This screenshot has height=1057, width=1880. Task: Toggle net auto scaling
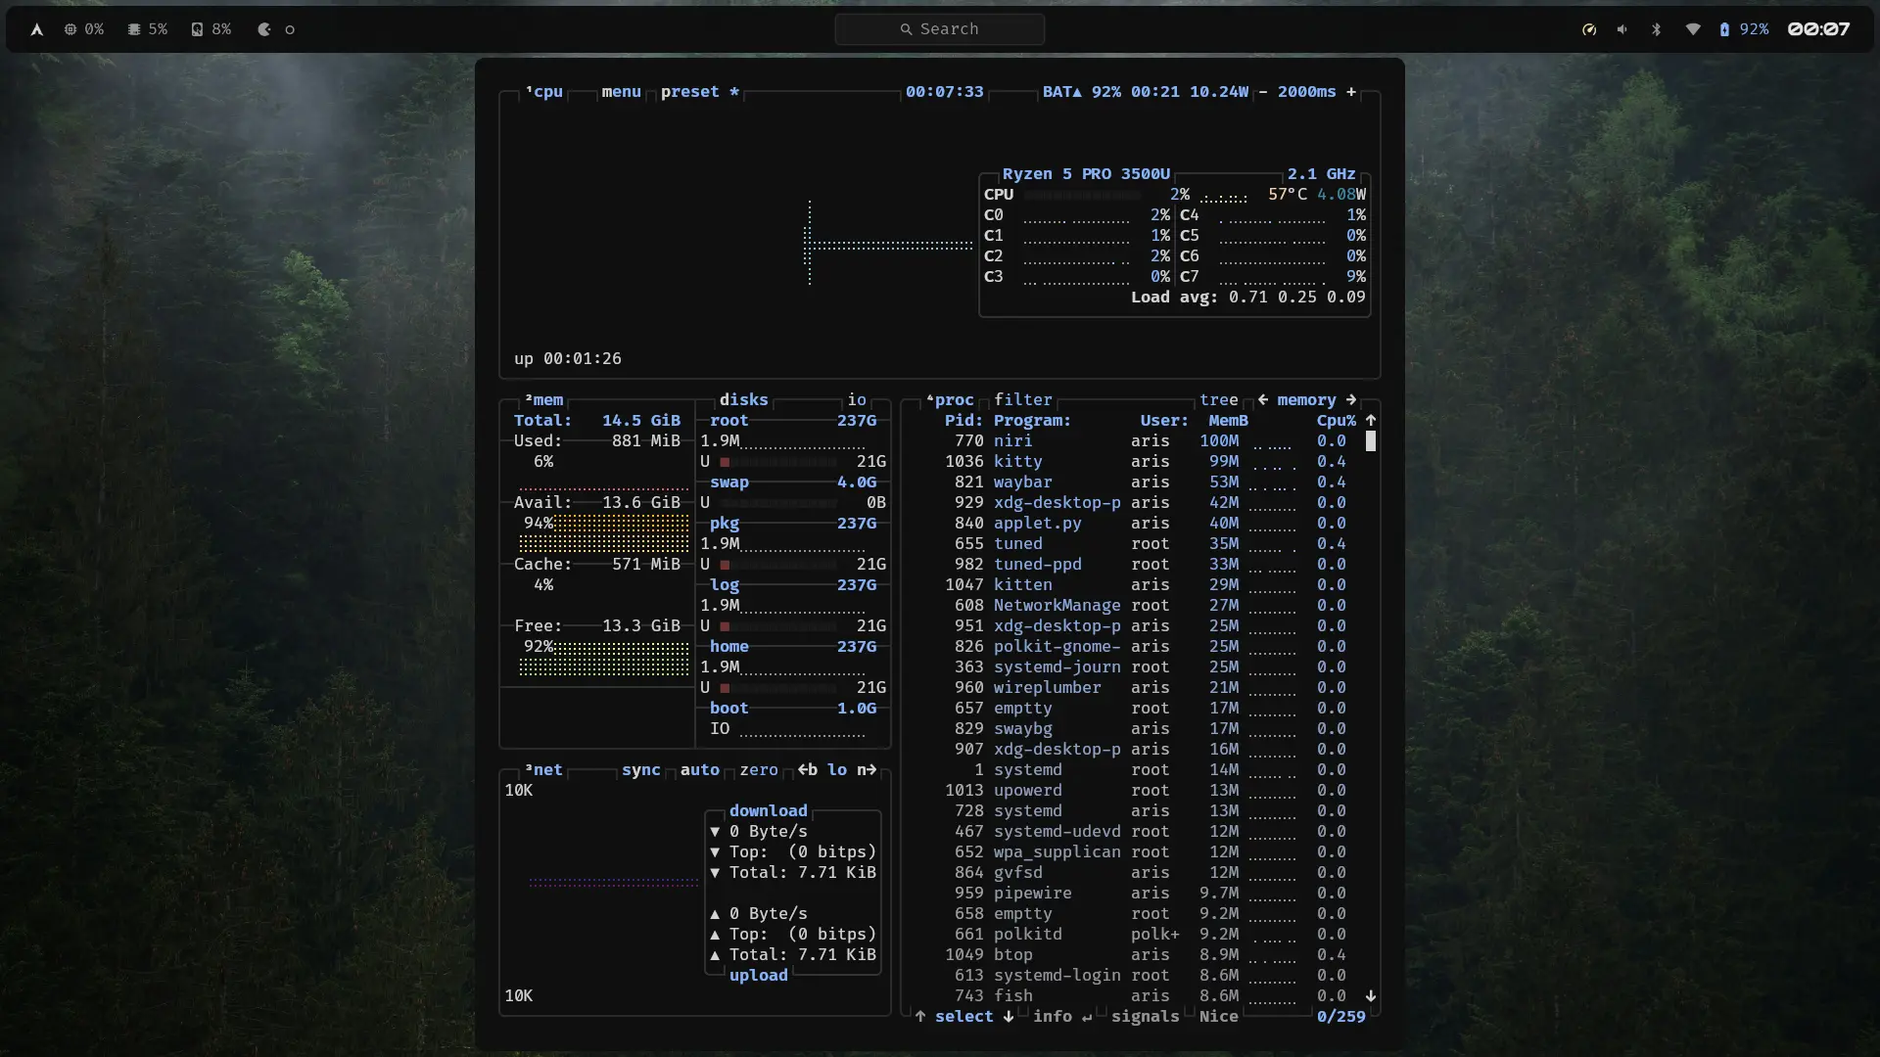[x=700, y=769]
